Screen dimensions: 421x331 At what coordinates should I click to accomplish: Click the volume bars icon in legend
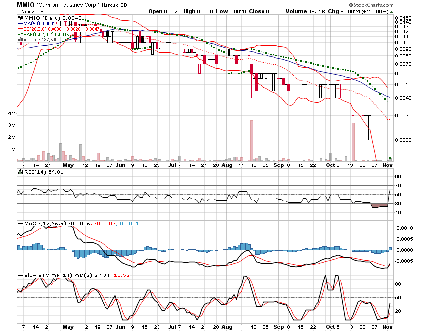pyautogui.click(x=20, y=40)
